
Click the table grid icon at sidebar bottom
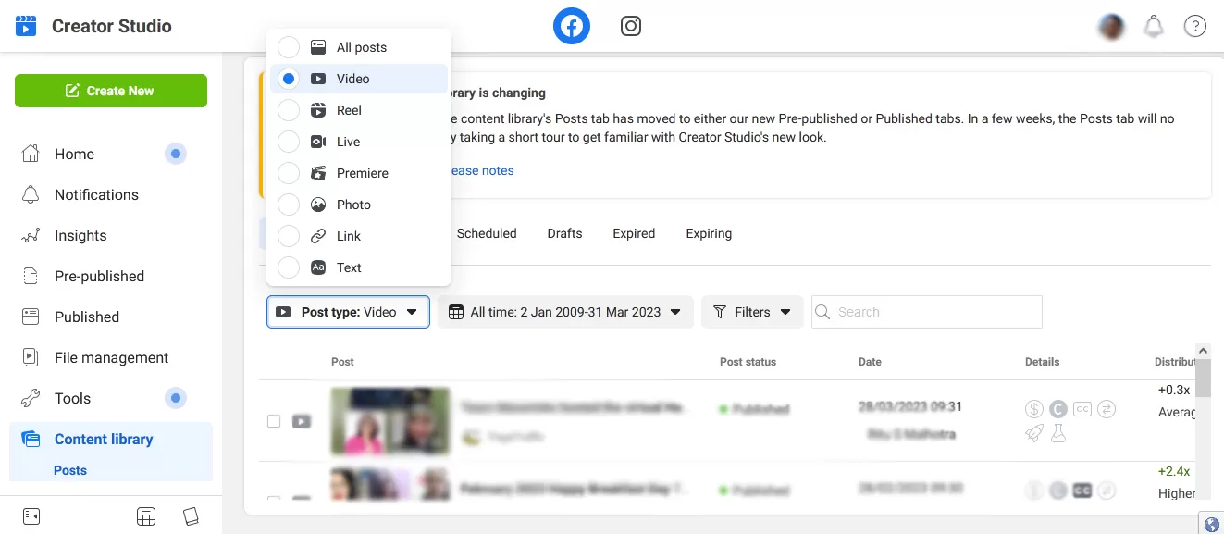click(x=146, y=516)
